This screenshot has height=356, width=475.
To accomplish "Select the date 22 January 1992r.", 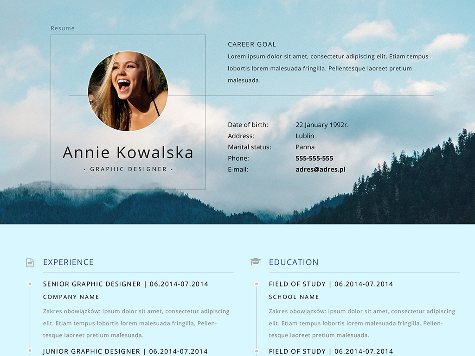I will coord(322,125).
